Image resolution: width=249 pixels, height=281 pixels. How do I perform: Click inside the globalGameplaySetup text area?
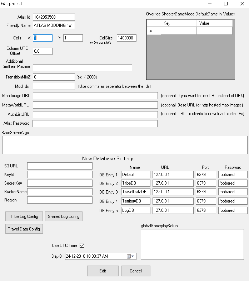click(192, 244)
